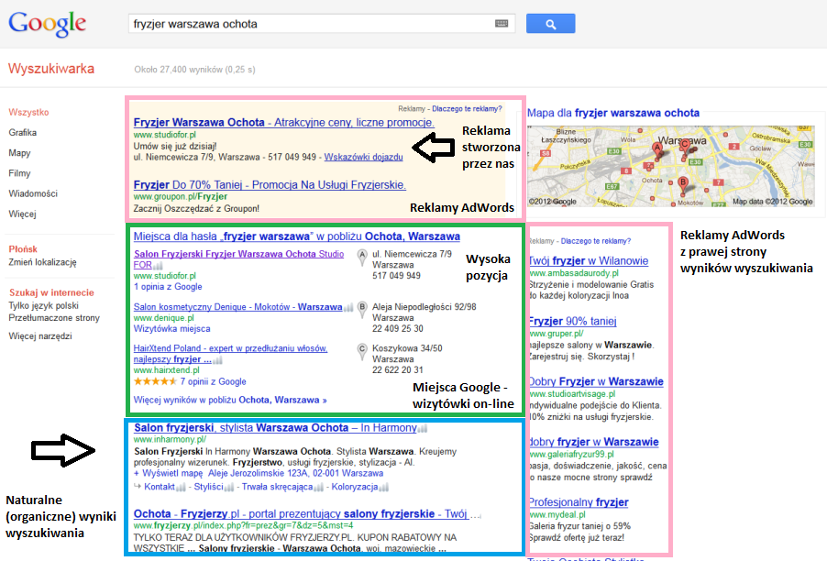This screenshot has width=827, height=561.
Task: Open ad Twój fryzjer w Wilanowie
Action: (589, 261)
